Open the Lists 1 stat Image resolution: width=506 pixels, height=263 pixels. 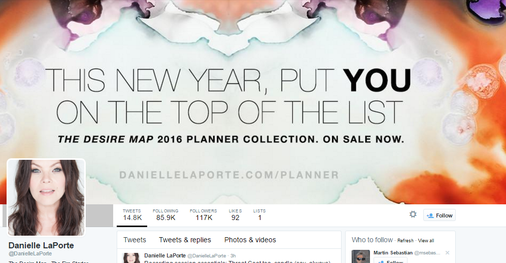pyautogui.click(x=259, y=215)
